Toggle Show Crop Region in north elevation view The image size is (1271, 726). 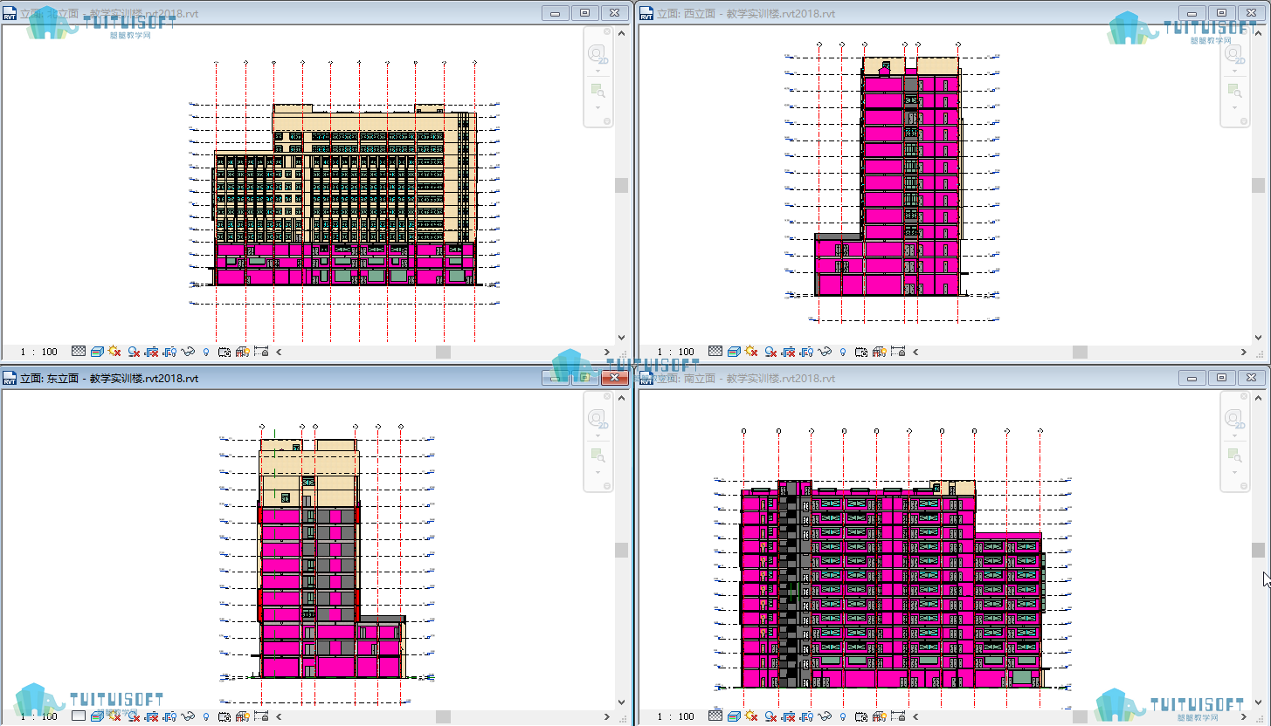pyautogui.click(x=169, y=352)
